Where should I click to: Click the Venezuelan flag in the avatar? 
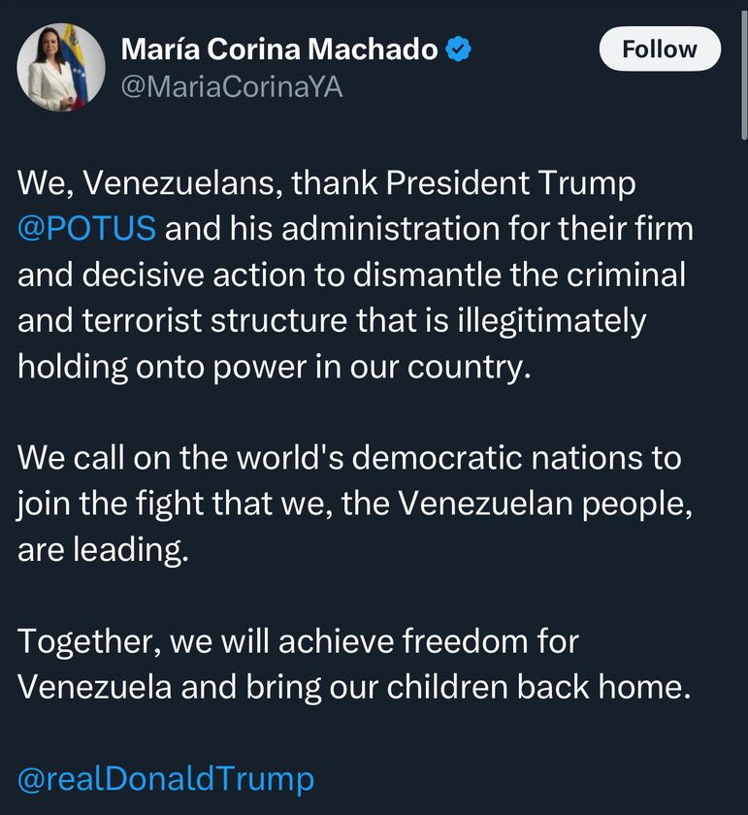(76, 65)
